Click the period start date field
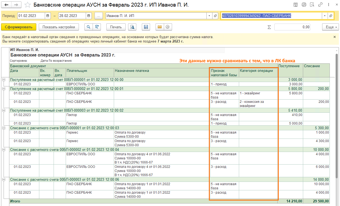Screen dimensions: 340x206 click(x=31, y=16)
